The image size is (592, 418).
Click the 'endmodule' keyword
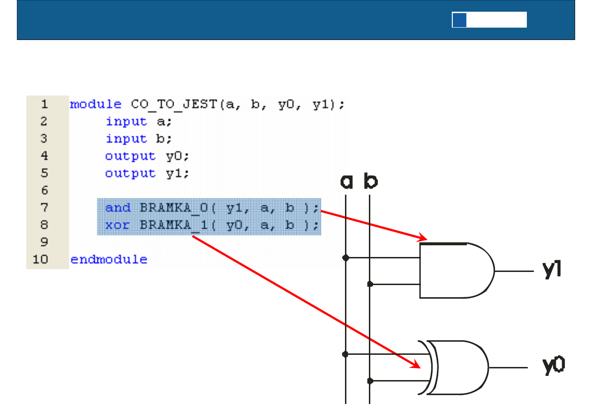[x=109, y=259]
